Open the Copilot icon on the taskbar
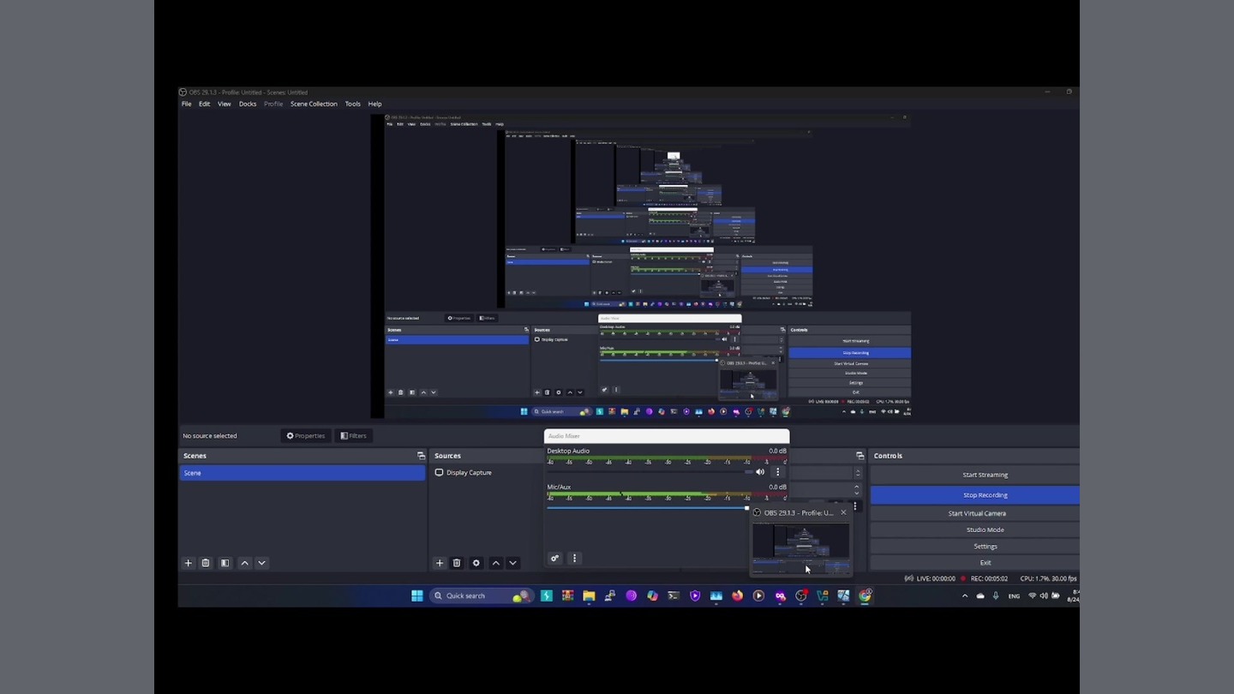Image resolution: width=1234 pixels, height=694 pixels. [x=652, y=595]
